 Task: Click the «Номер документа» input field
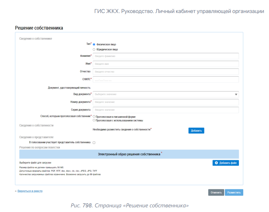pos(166,102)
